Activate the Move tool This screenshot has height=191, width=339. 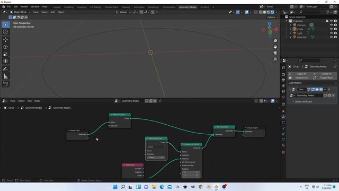[5, 40]
